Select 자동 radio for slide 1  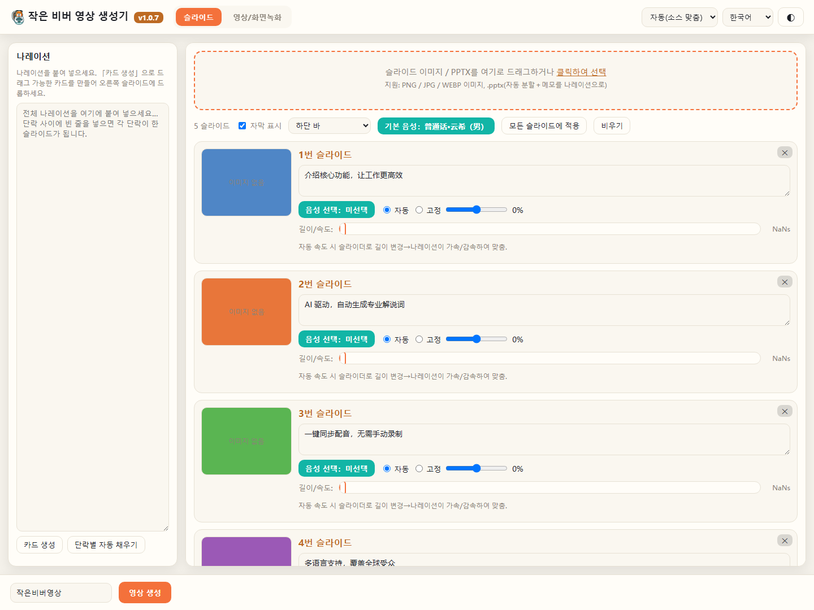(387, 210)
